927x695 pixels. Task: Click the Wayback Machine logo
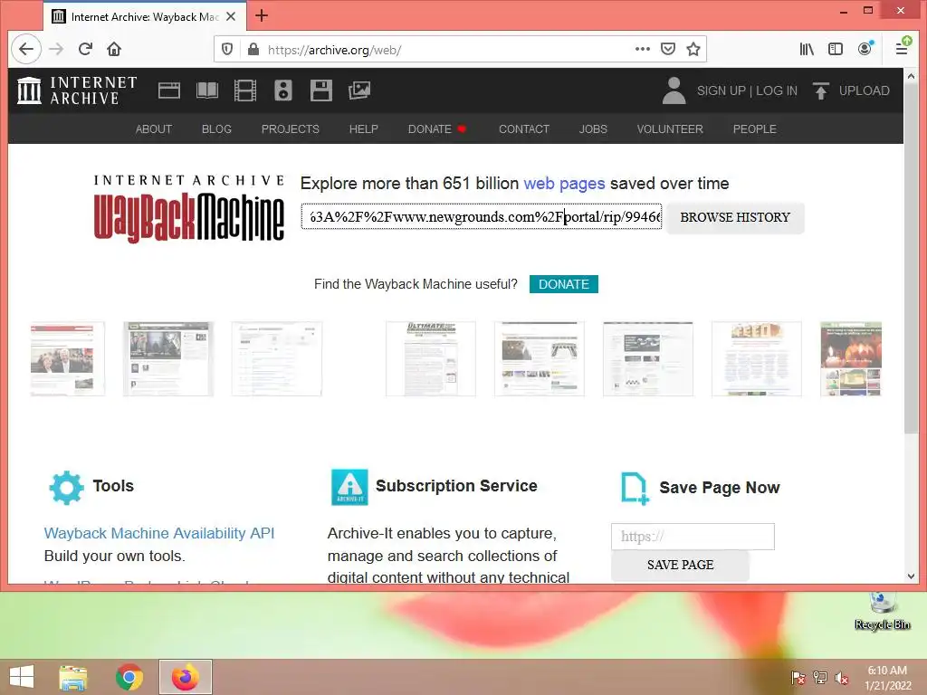click(x=188, y=208)
